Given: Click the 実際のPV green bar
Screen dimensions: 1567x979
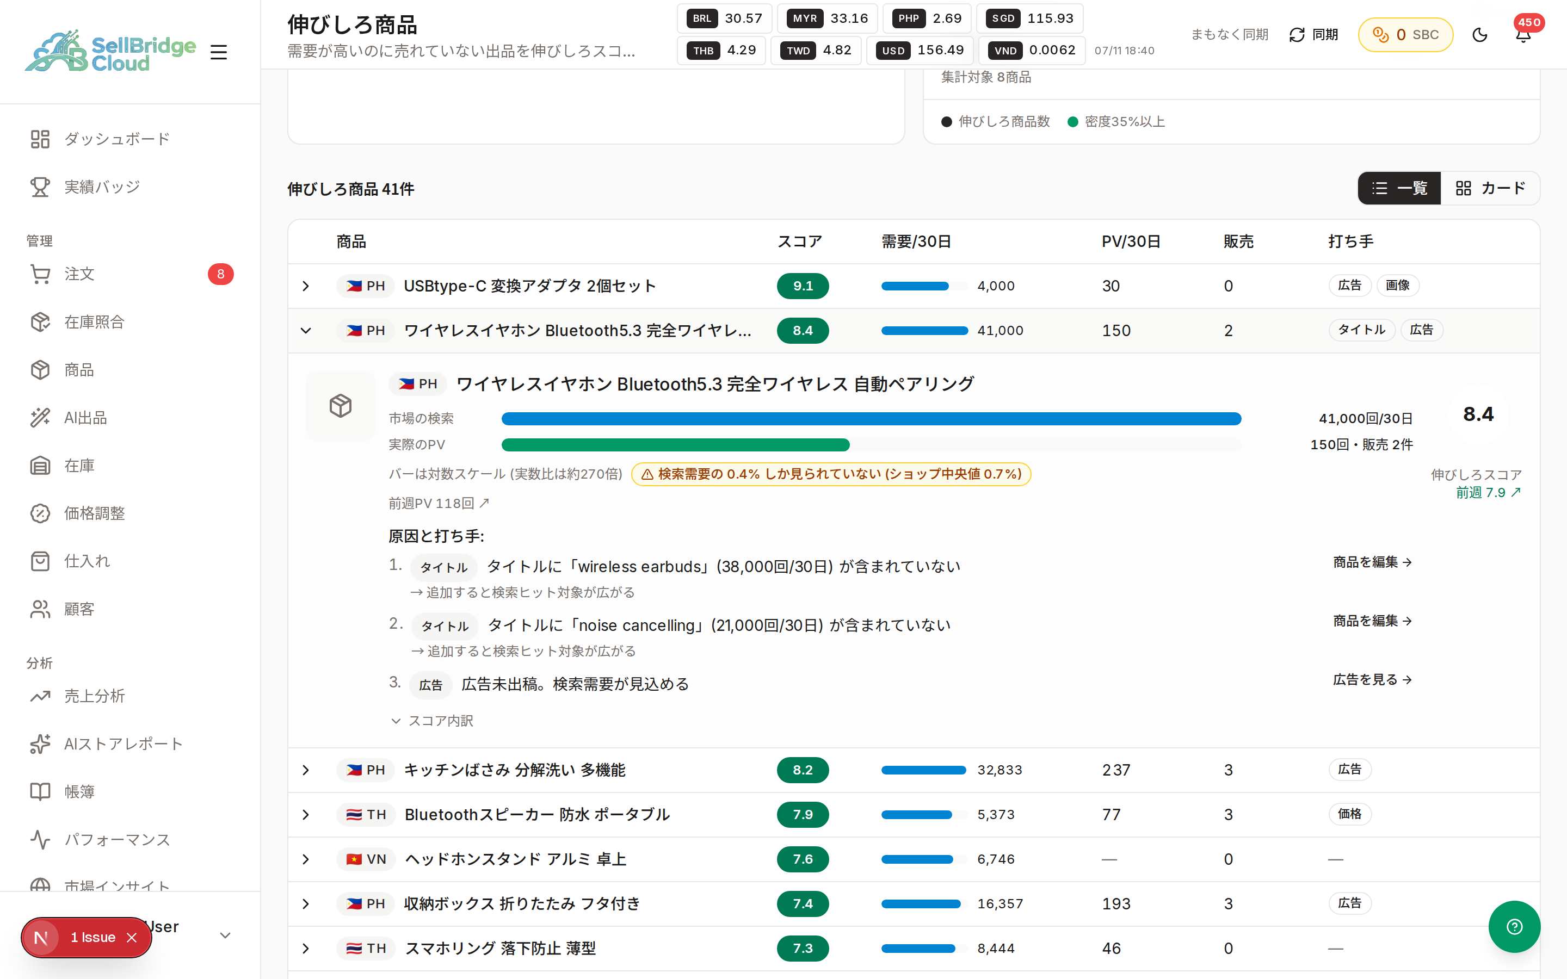Looking at the screenshot, I should [x=675, y=445].
